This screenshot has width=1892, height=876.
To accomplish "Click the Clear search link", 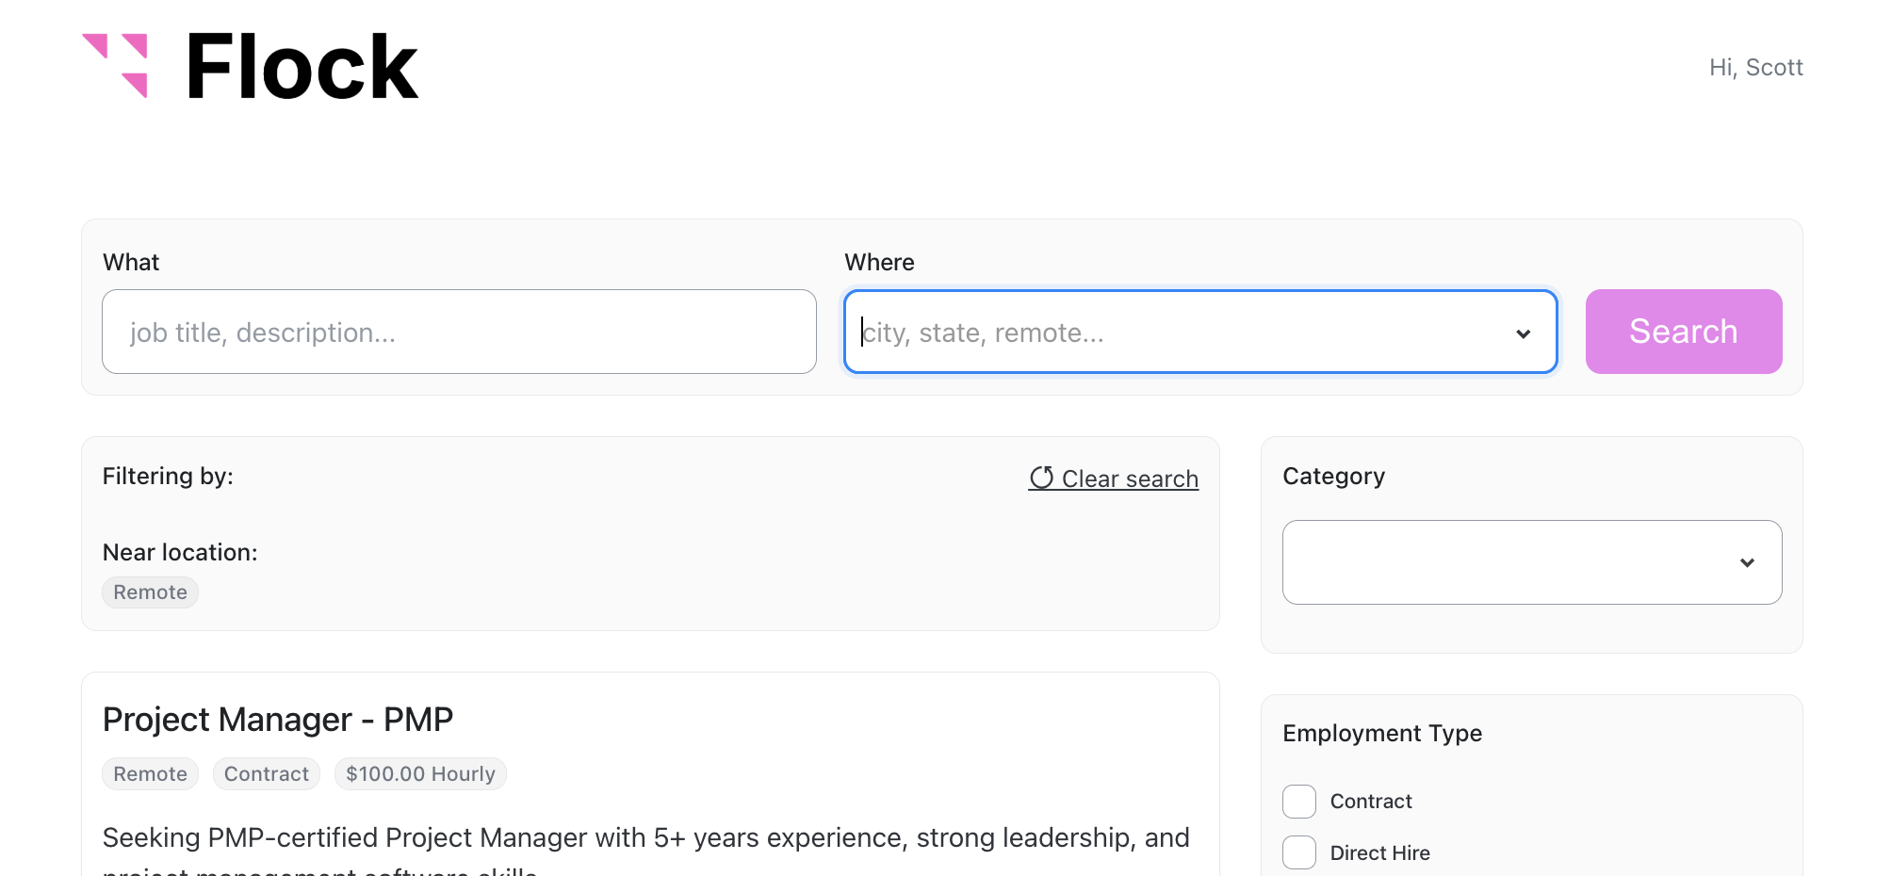I will tap(1129, 479).
